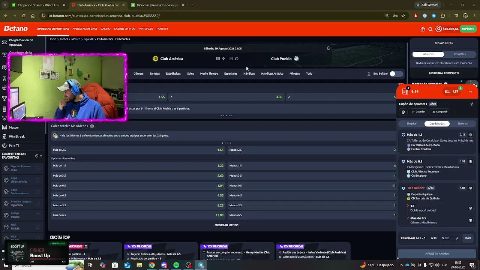480x270 pixels.
Task: Select Simples betslip tab
Action: (412, 123)
